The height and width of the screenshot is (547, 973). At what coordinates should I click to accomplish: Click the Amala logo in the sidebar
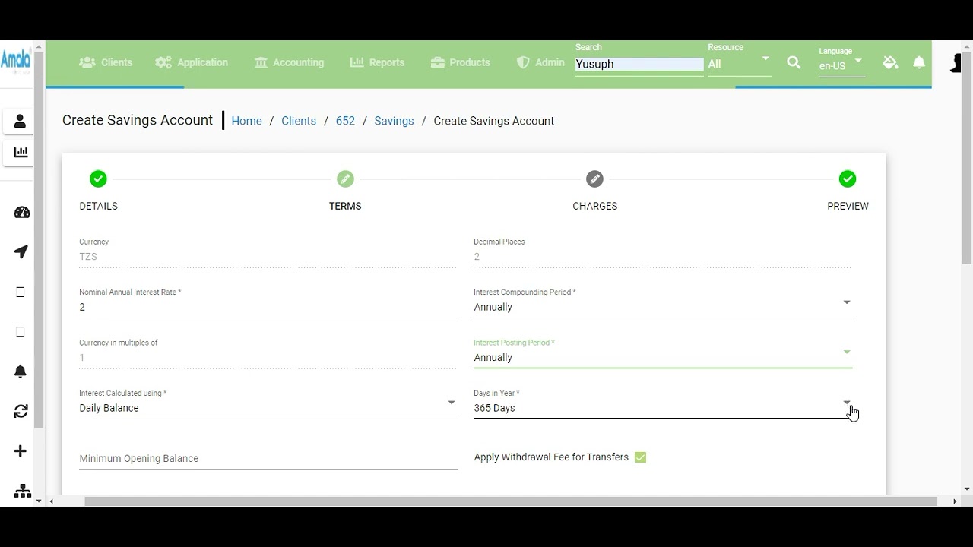(15, 60)
